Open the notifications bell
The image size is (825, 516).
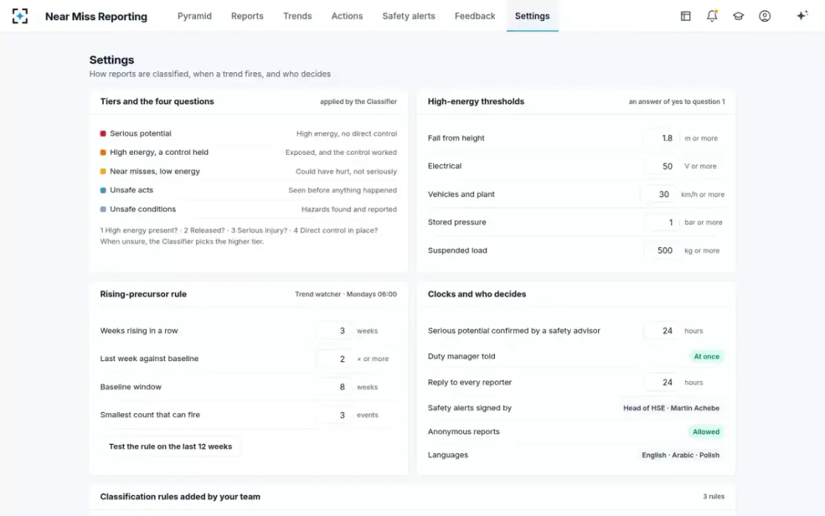pos(712,16)
